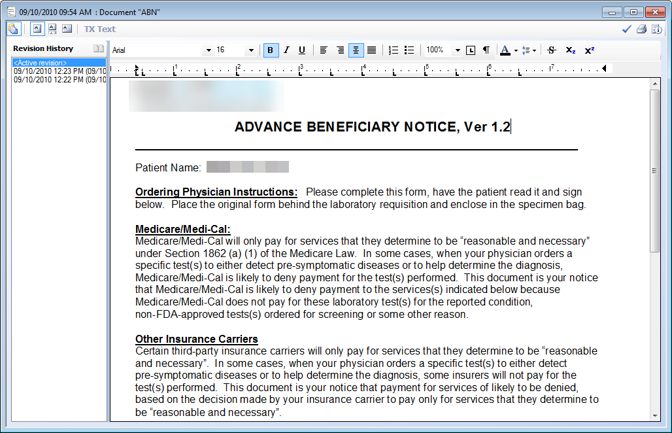Click the Patient Name: label
The image size is (672, 433).
coord(168,167)
